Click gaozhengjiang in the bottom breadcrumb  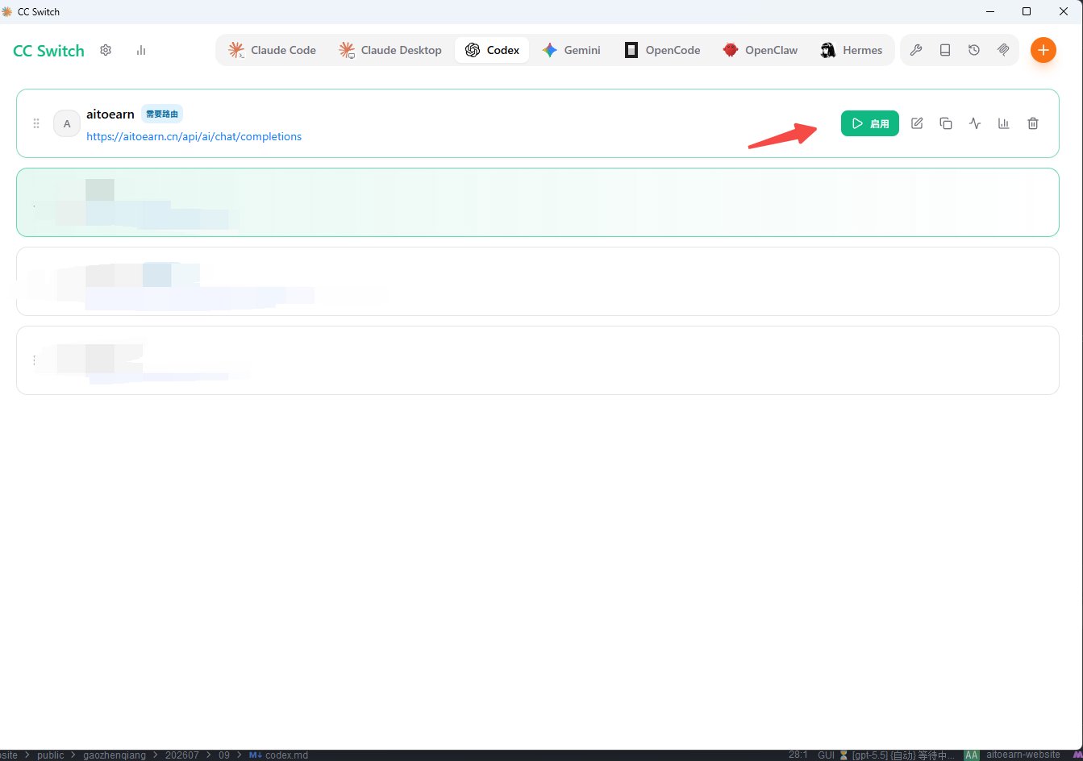coord(115,755)
